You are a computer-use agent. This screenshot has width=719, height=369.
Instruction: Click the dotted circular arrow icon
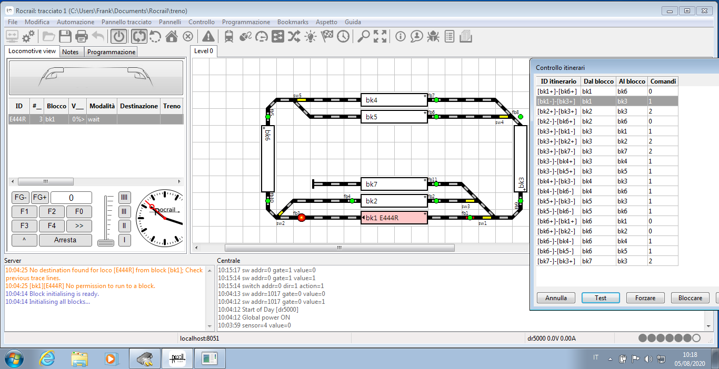tap(155, 36)
